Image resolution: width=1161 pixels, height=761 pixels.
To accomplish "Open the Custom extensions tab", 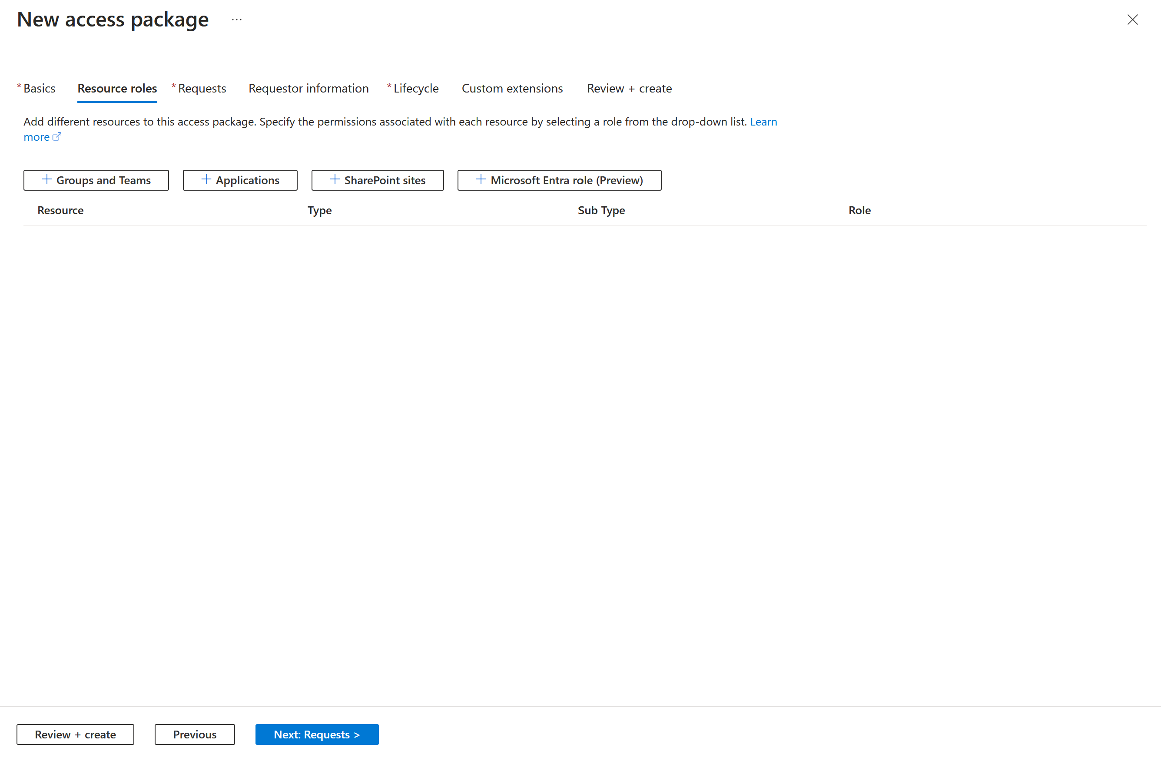I will (511, 87).
